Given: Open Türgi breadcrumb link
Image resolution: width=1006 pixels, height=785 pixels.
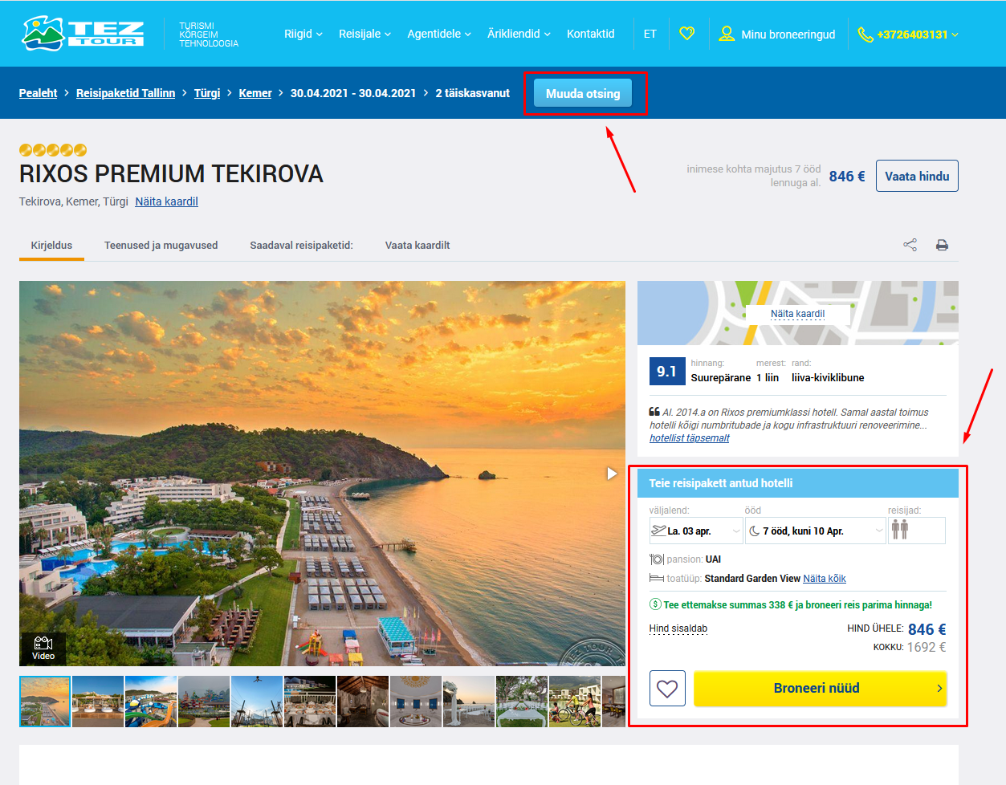Looking at the screenshot, I should (207, 93).
